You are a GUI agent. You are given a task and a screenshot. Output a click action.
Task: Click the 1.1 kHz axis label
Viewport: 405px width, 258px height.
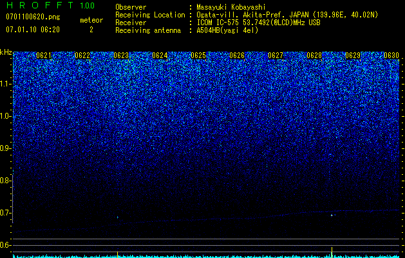(6, 84)
